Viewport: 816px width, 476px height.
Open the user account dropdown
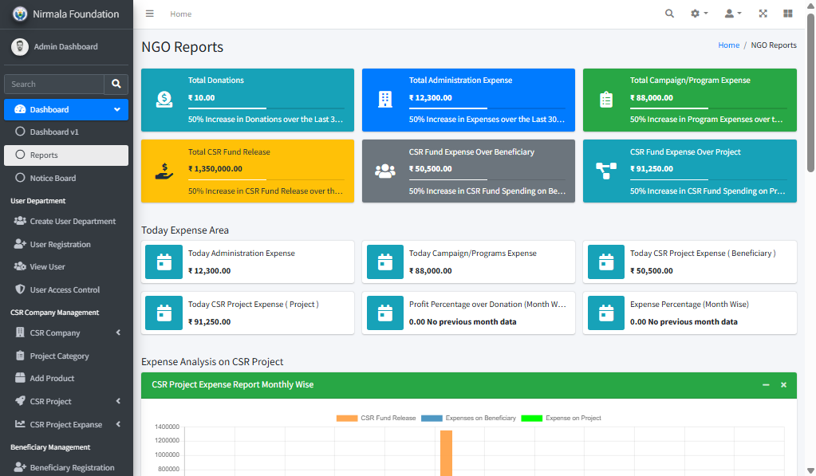(732, 14)
